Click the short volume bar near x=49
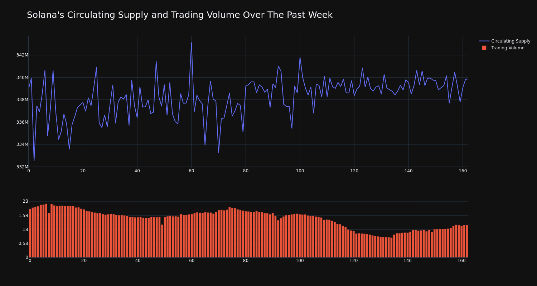This screenshot has width=537, height=286. pos(162,241)
